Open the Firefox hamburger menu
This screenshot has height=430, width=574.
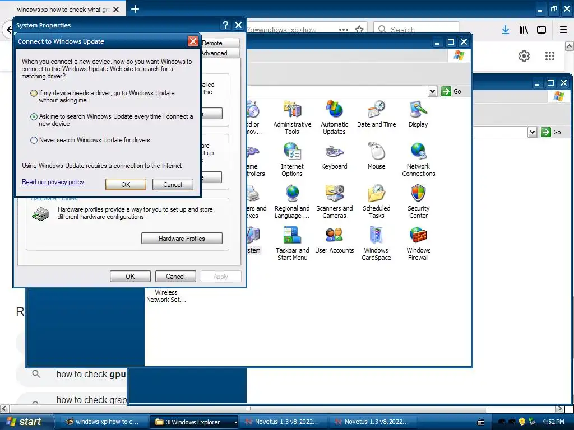pyautogui.click(x=563, y=30)
